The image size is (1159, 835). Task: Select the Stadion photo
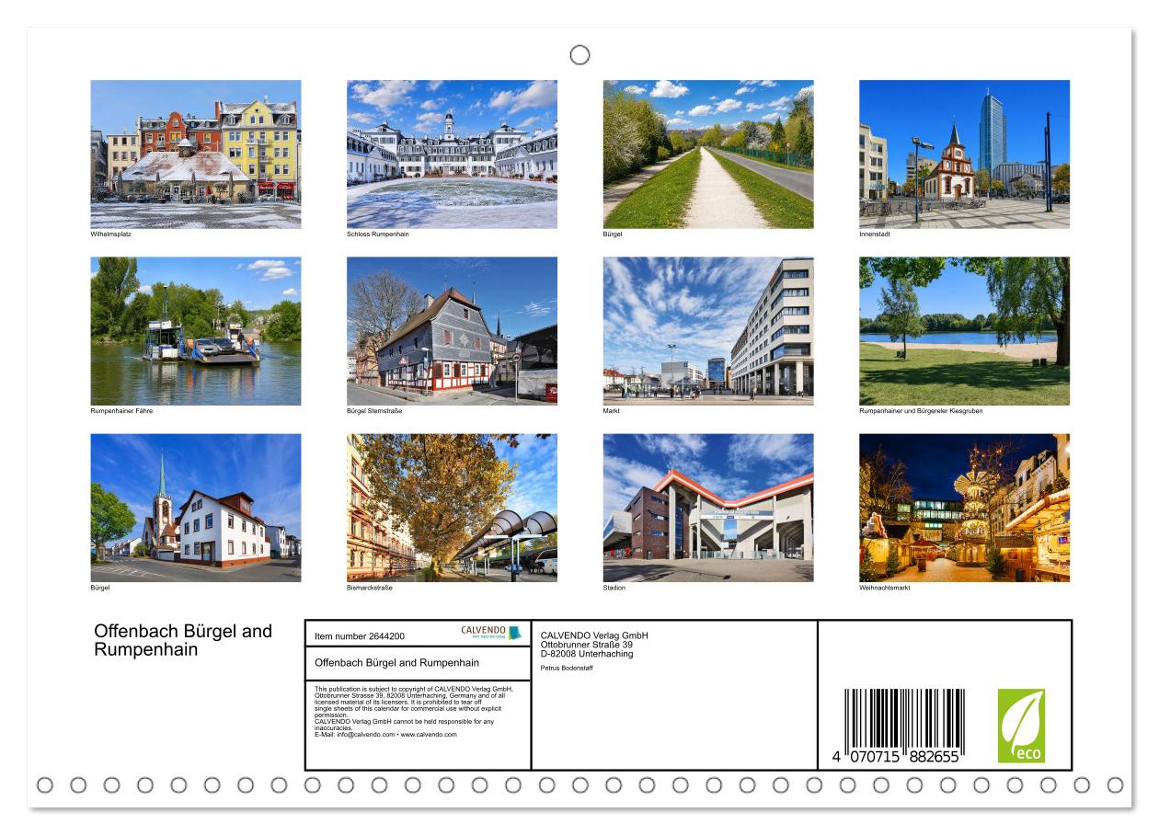pyautogui.click(x=708, y=508)
